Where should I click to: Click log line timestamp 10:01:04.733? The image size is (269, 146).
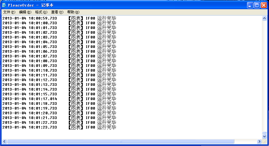coord(42,42)
